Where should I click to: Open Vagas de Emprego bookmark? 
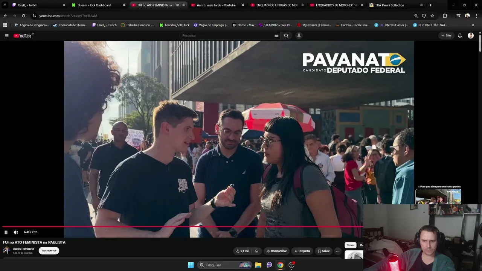tap(210, 25)
